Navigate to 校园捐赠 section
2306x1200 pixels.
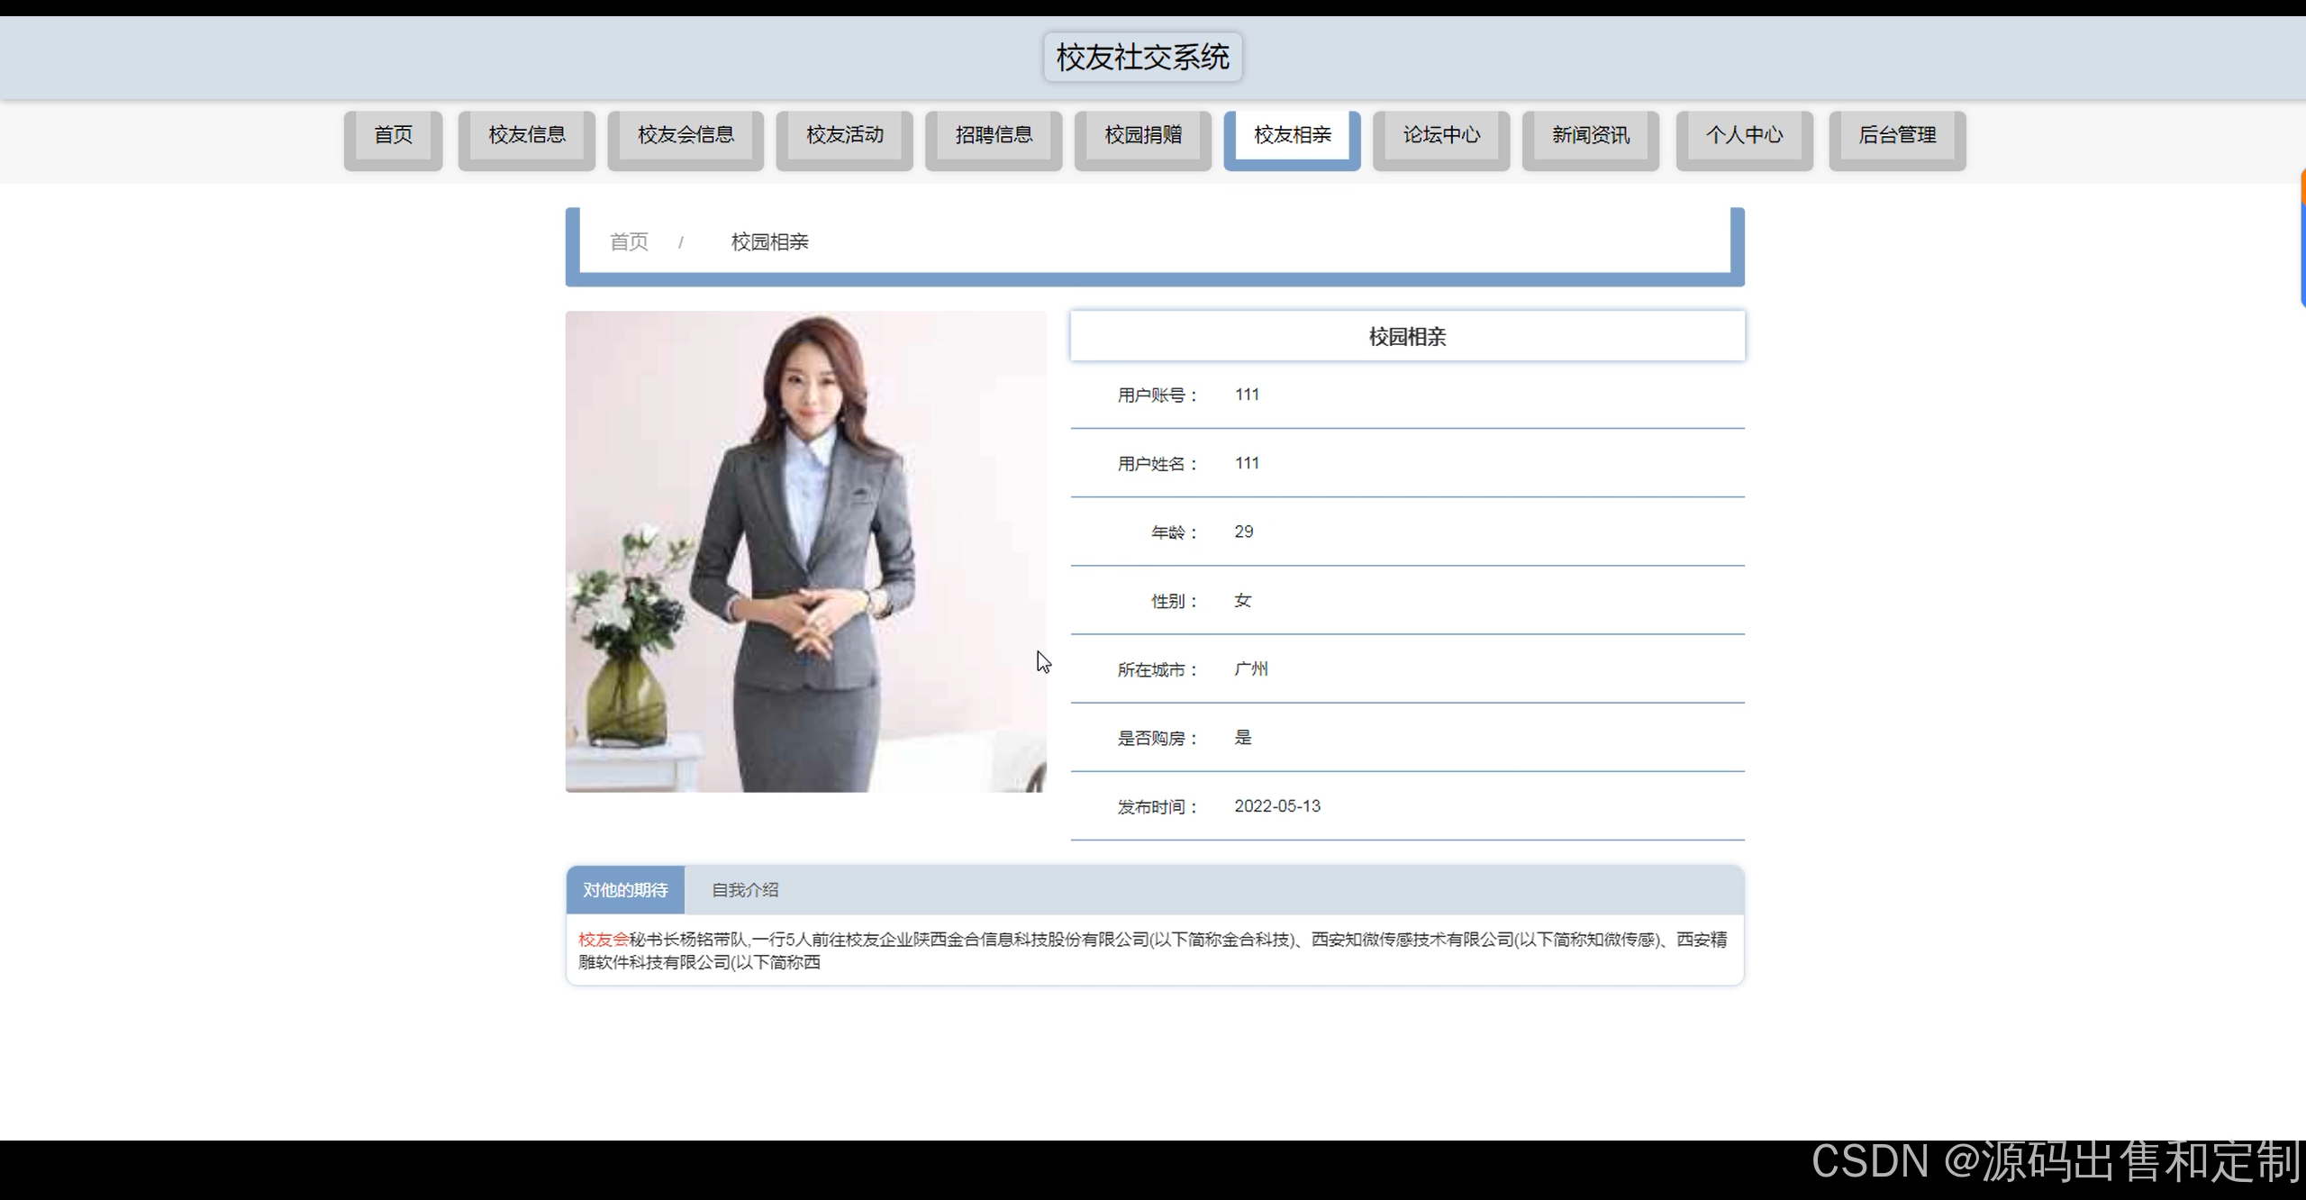(1142, 135)
